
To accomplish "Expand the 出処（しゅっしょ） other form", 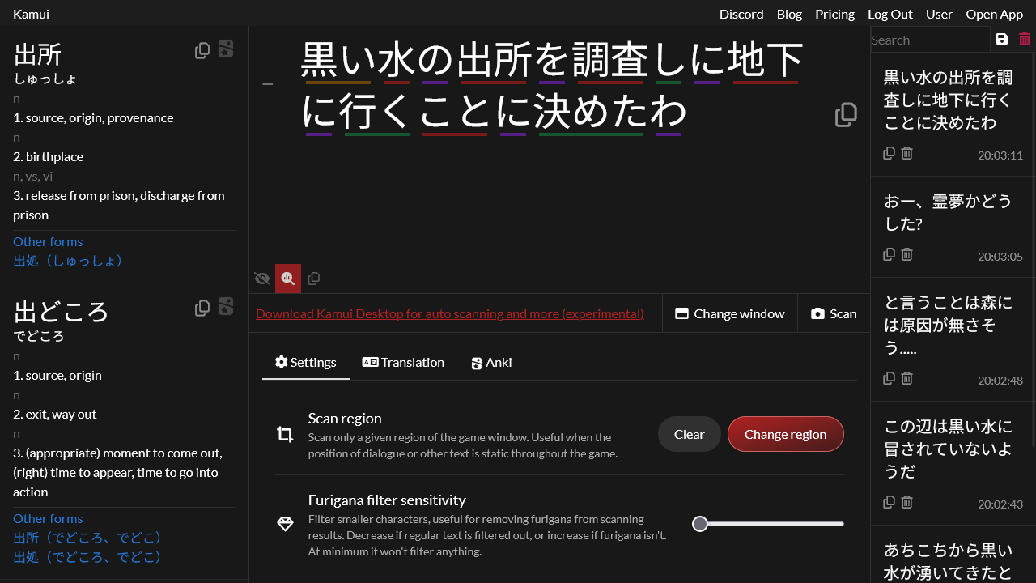I will point(68,261).
